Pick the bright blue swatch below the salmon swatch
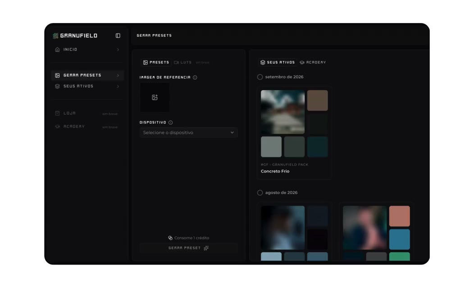This screenshot has width=474, height=294. pos(400,239)
